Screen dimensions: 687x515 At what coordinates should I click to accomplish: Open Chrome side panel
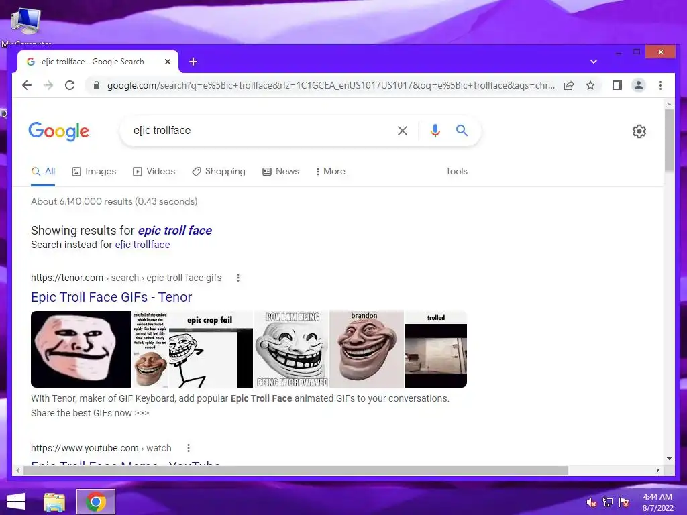click(617, 85)
